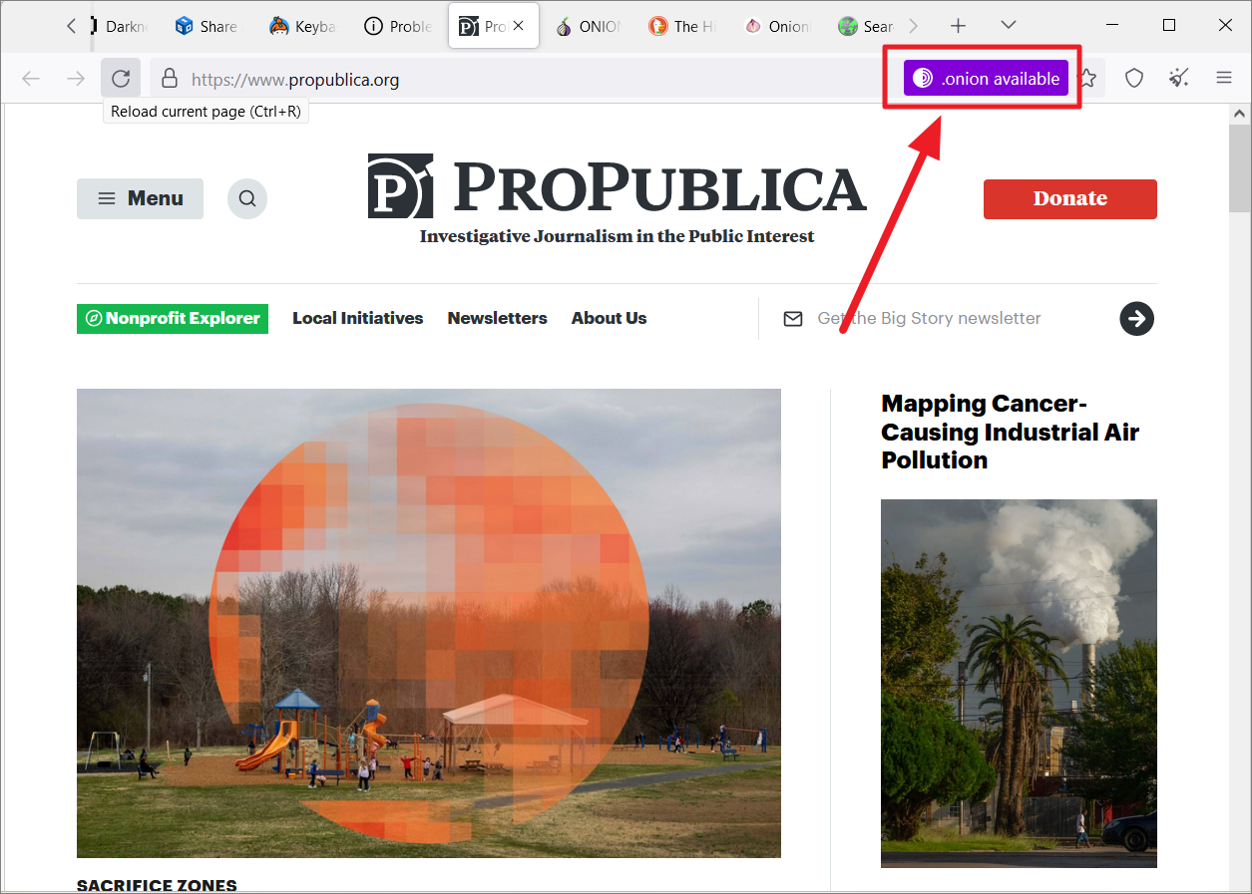Click the envelope icon beside newsletter field
The height and width of the screenshot is (894, 1252).
coord(793,319)
